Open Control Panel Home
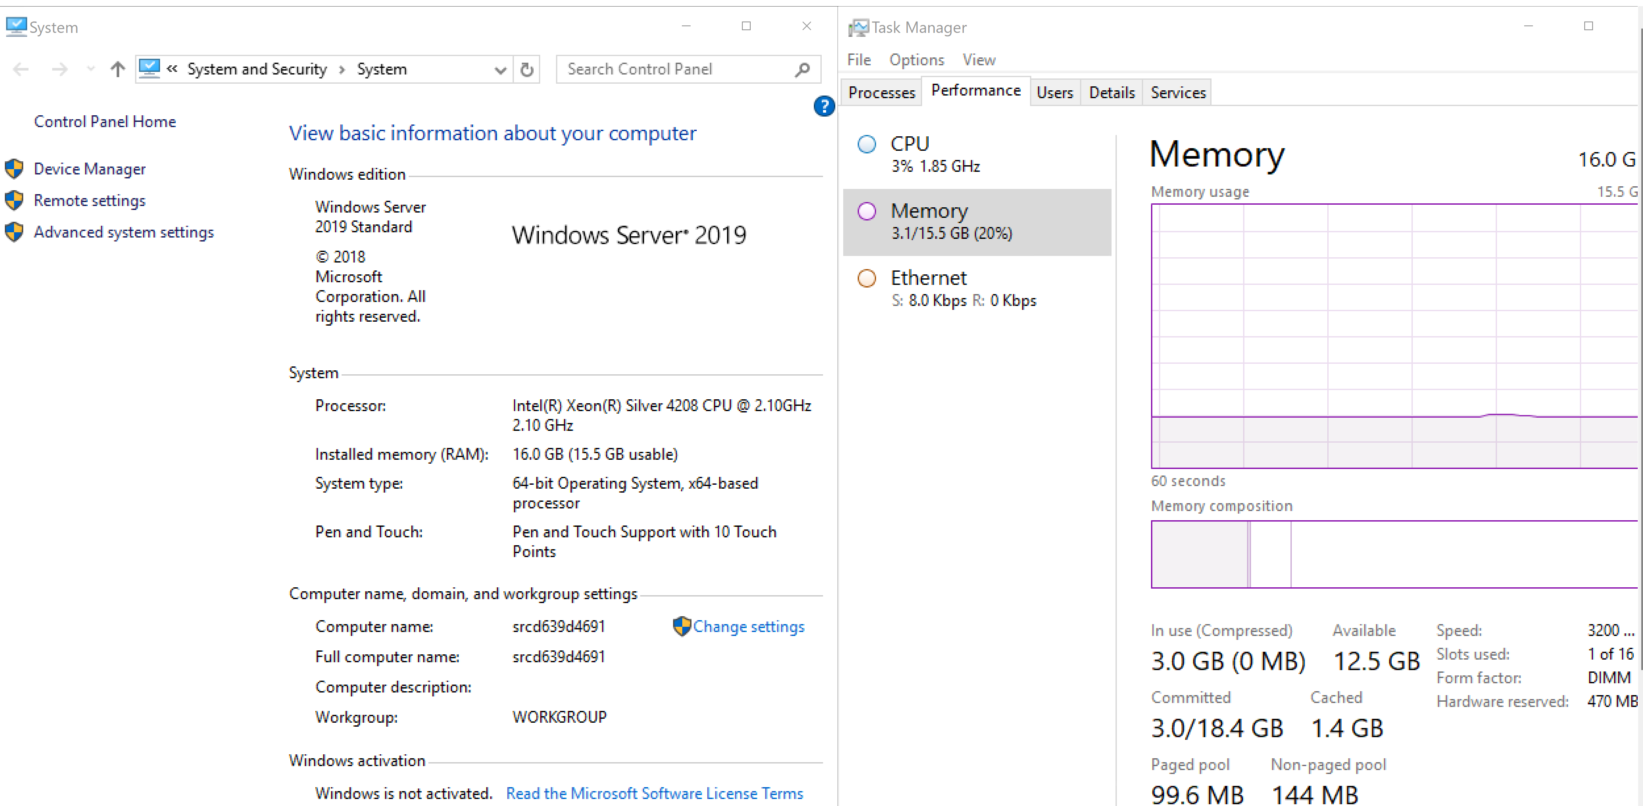The image size is (1643, 806). coord(105,122)
